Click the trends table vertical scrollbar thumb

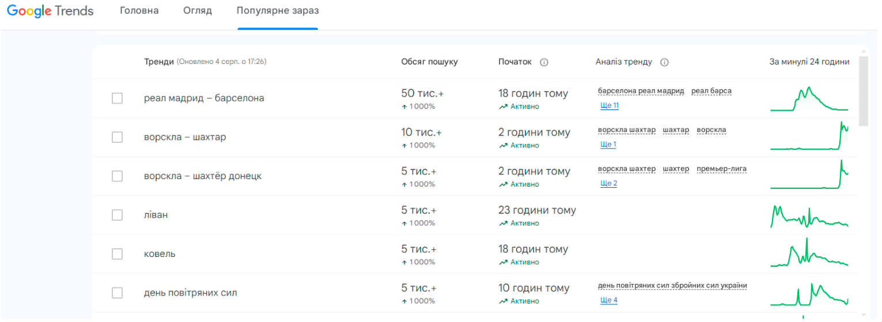tap(863, 90)
